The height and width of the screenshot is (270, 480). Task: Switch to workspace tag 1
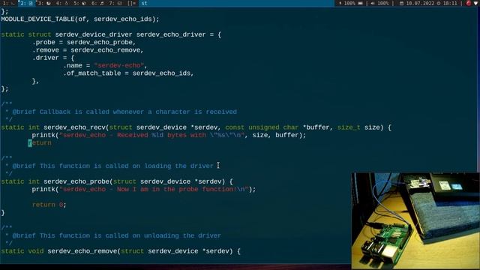pos(8,3)
